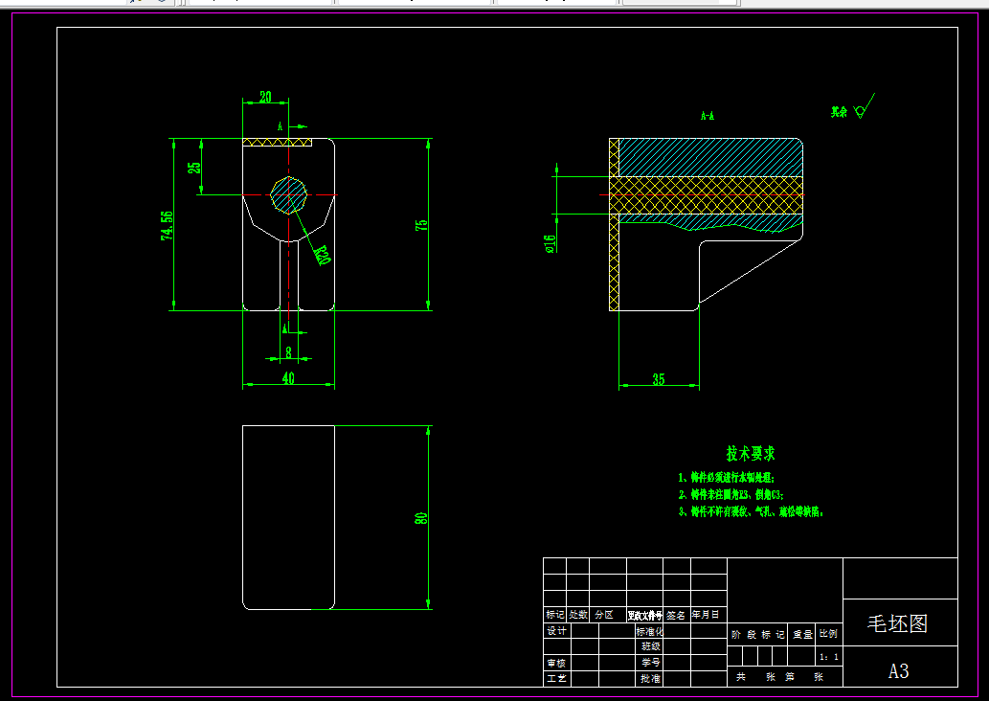Click the A-A section view label
Screen dimensions: 989x701
coord(708,116)
